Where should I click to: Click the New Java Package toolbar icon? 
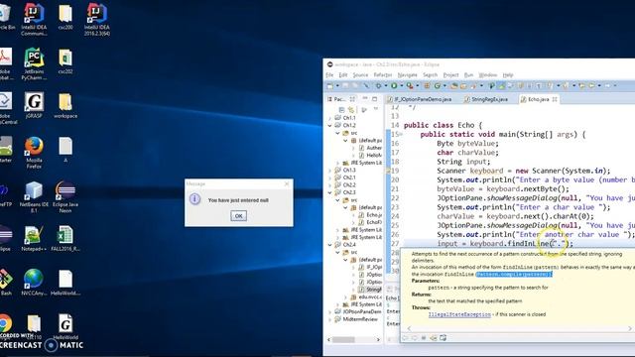pyautogui.click(x=427, y=86)
